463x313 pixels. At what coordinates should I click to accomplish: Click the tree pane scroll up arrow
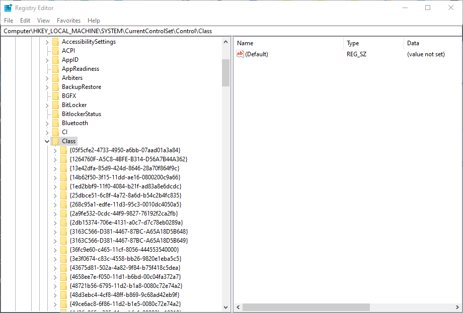[226, 42]
